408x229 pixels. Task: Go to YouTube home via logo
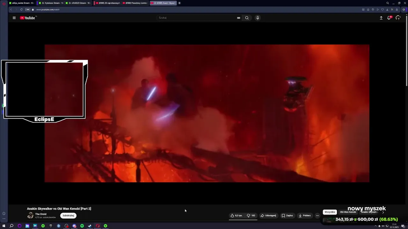point(27,18)
